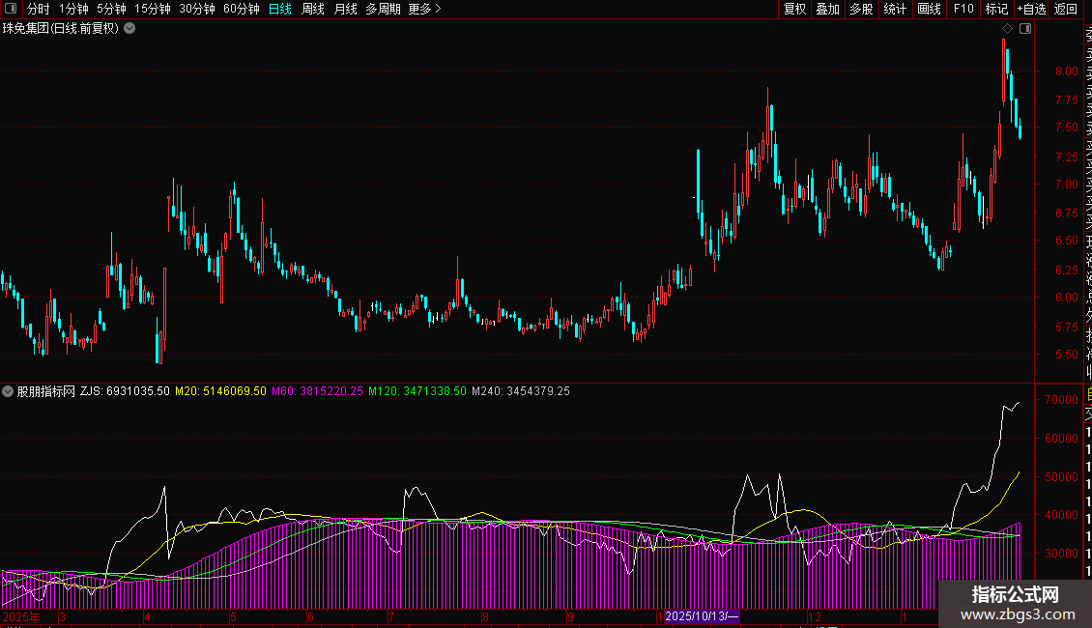Open dropdown next to 珠免集团 title

pos(129,29)
